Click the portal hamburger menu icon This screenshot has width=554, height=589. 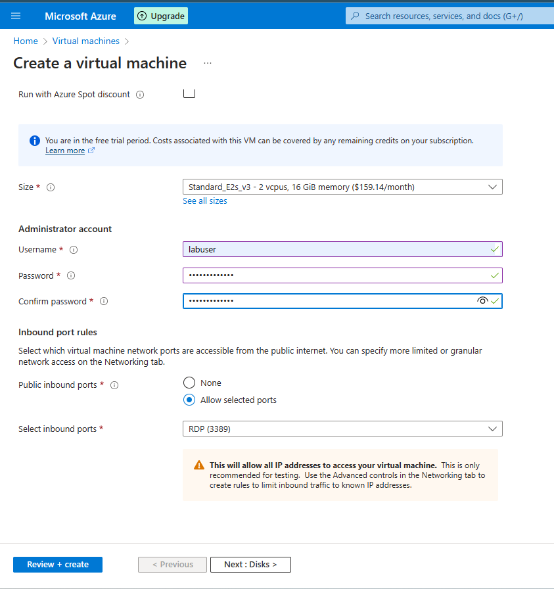(x=16, y=15)
